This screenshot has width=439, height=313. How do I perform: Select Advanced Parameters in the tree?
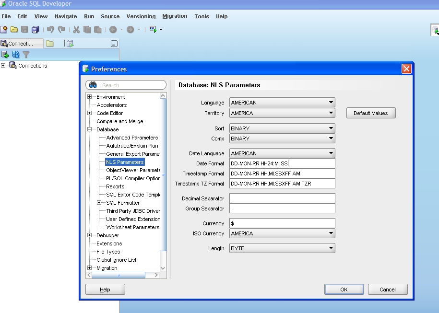tap(132, 138)
